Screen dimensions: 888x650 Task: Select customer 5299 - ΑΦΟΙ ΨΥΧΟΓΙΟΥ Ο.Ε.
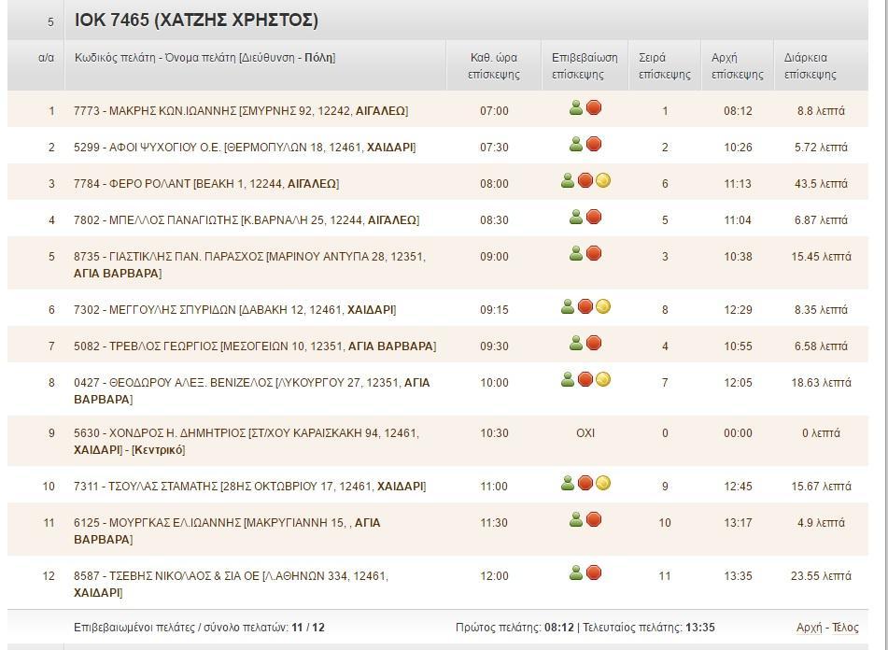click(245, 148)
